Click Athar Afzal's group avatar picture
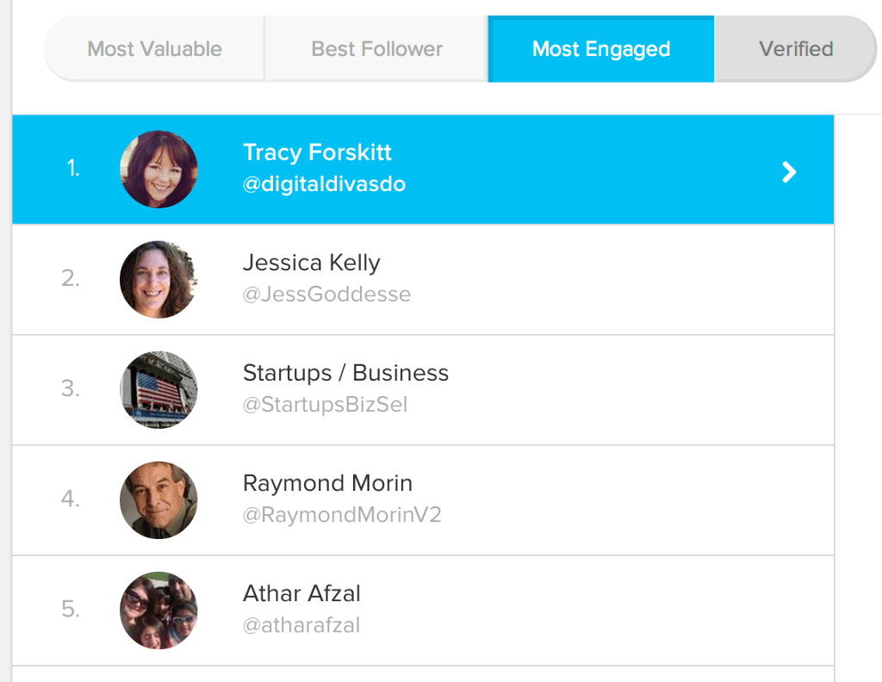 (158, 610)
